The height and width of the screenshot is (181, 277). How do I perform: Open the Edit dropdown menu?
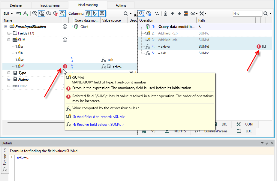(x=8, y=14)
